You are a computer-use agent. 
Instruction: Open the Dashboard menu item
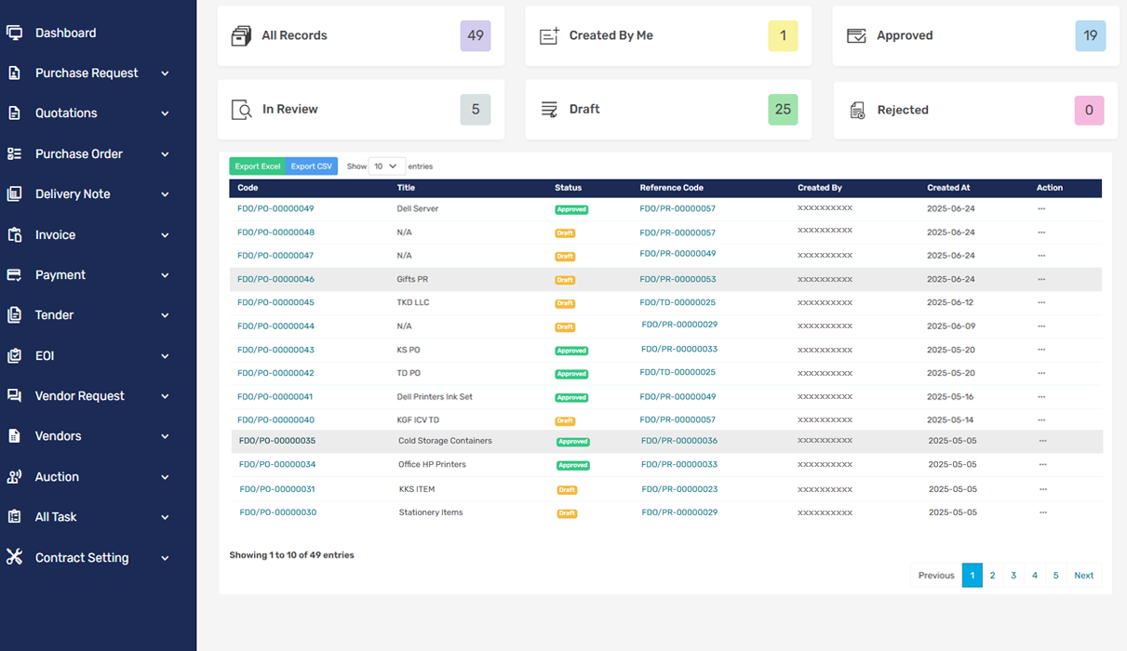pyautogui.click(x=65, y=33)
